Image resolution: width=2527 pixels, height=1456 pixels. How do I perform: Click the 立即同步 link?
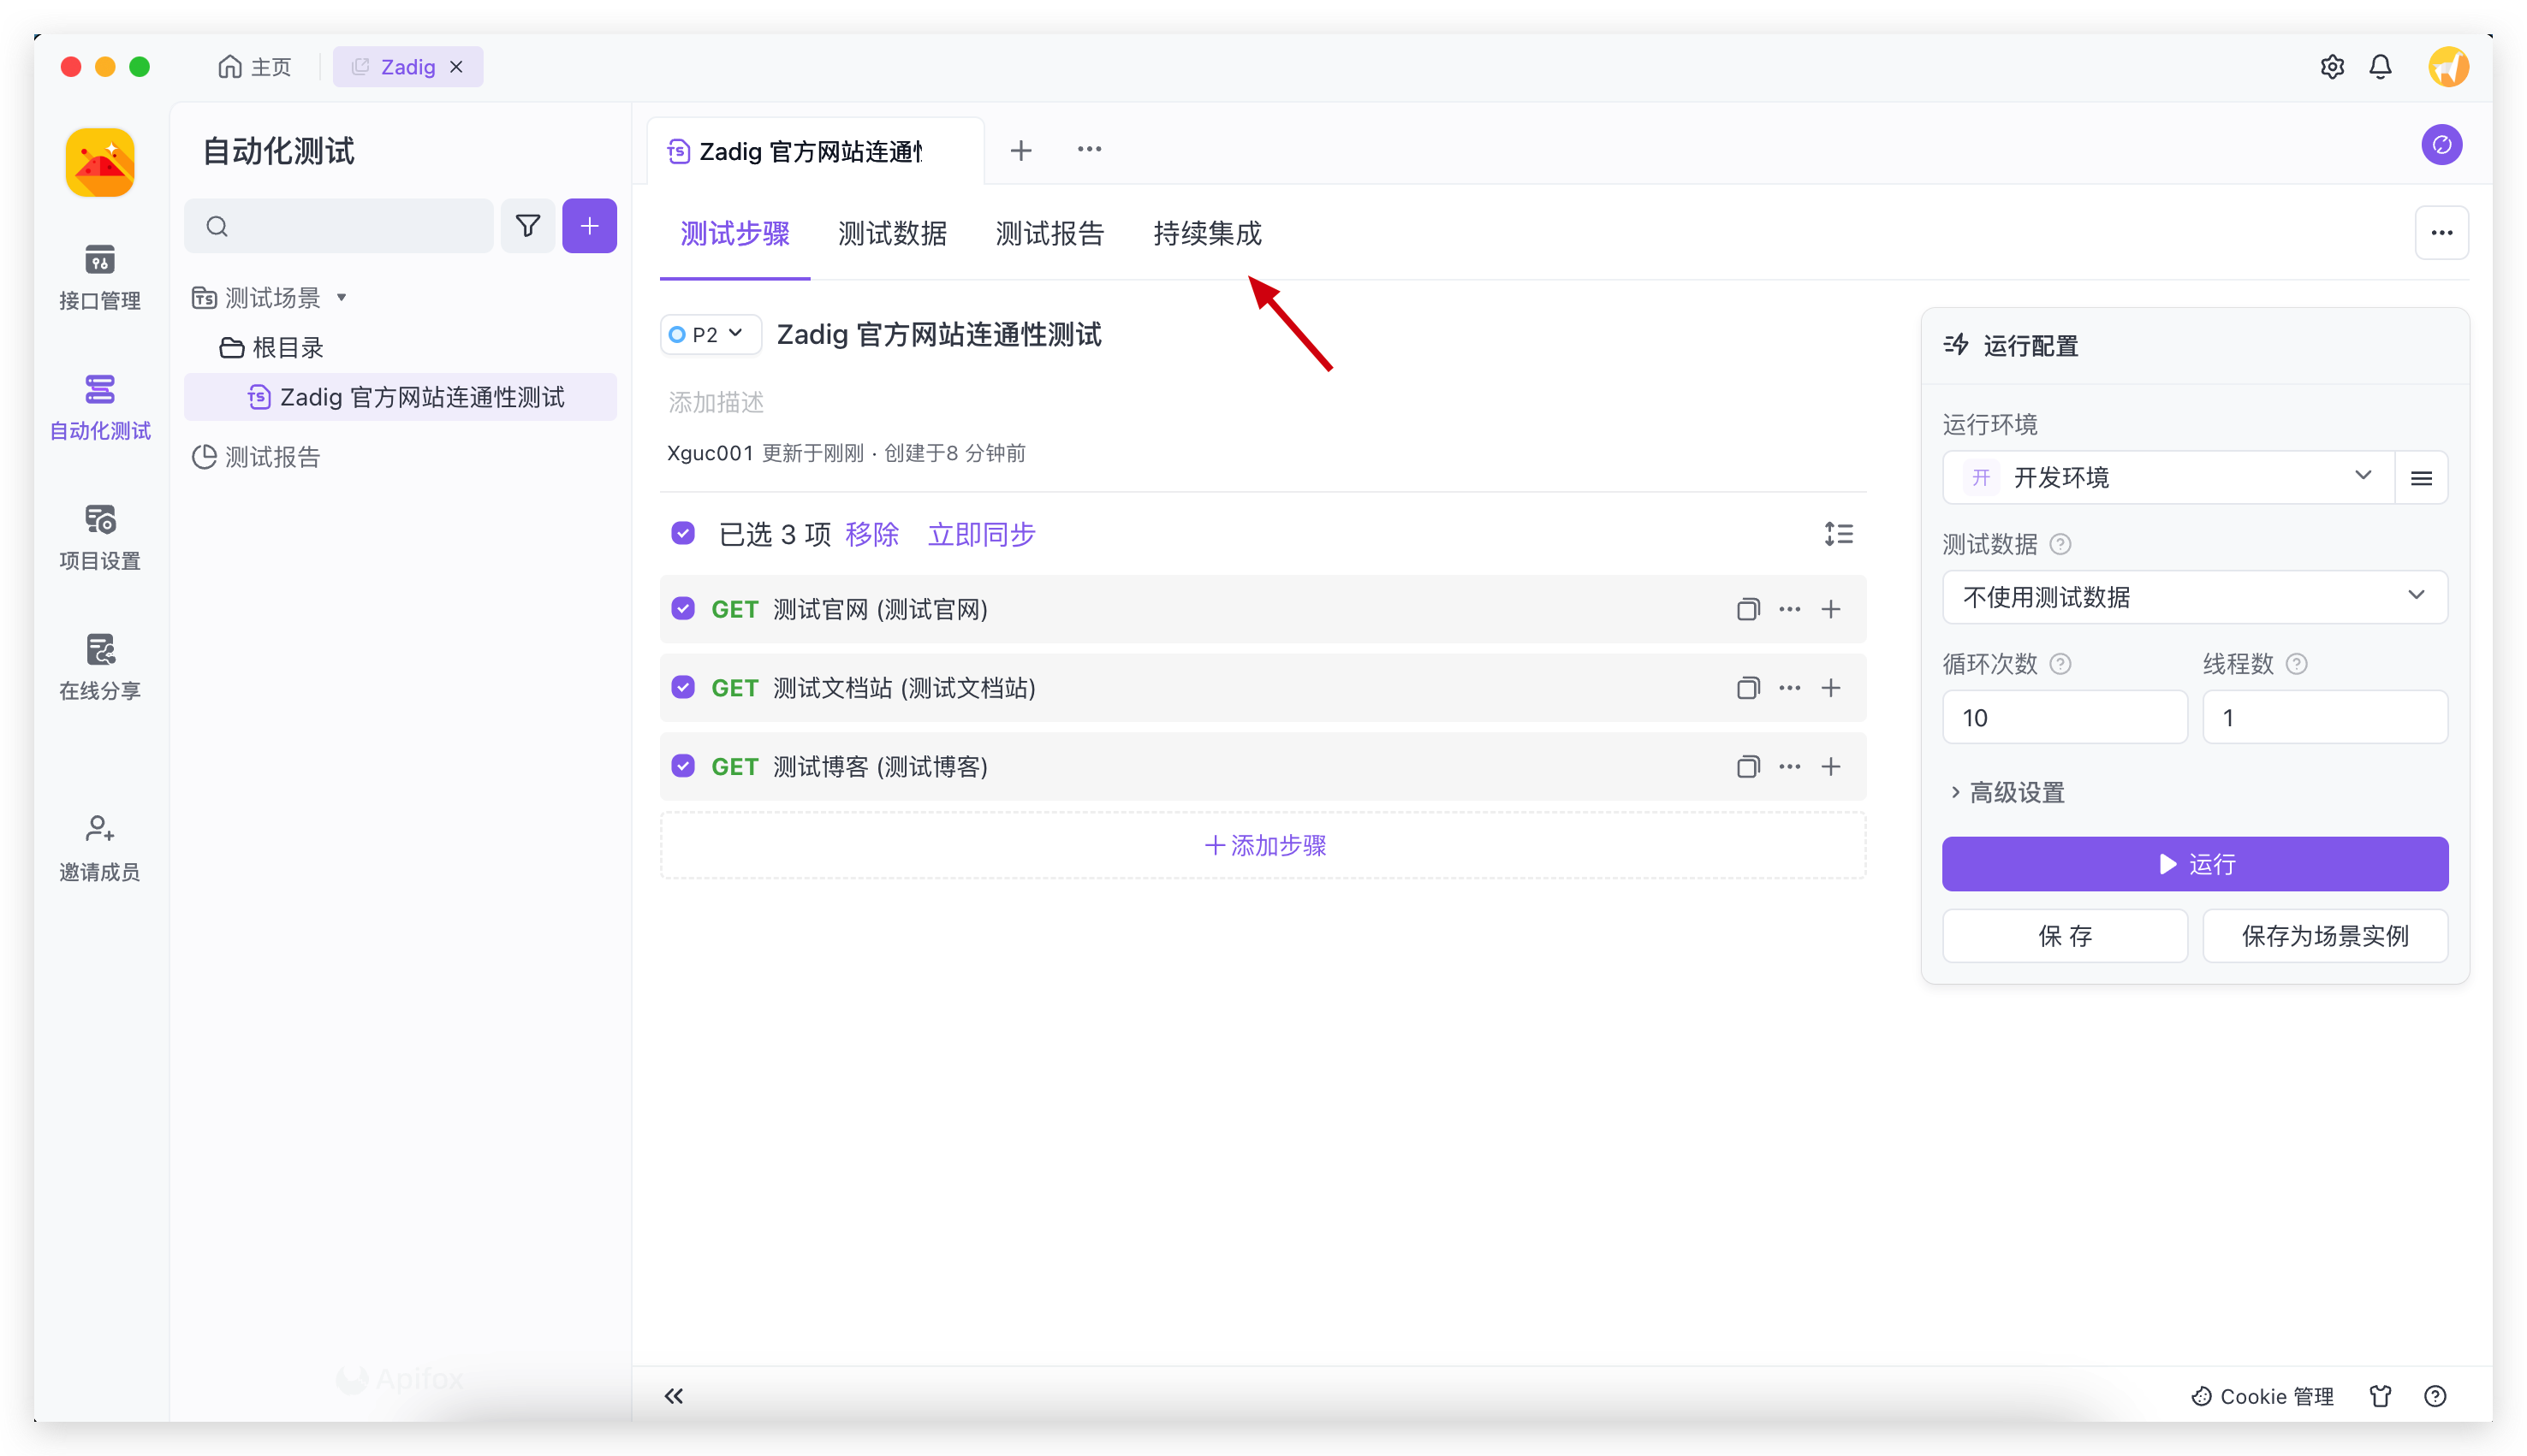(x=980, y=534)
